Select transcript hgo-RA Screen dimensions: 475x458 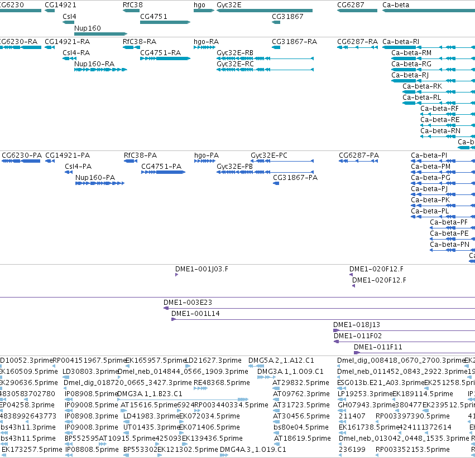204,47
